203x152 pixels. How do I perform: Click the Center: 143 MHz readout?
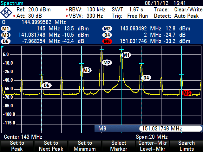coord(23,137)
